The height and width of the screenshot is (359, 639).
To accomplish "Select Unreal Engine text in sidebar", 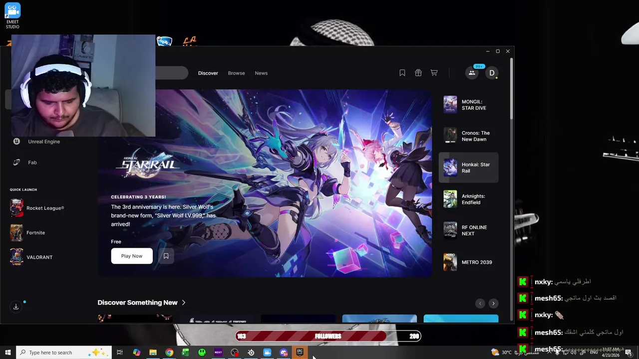I will (x=44, y=142).
